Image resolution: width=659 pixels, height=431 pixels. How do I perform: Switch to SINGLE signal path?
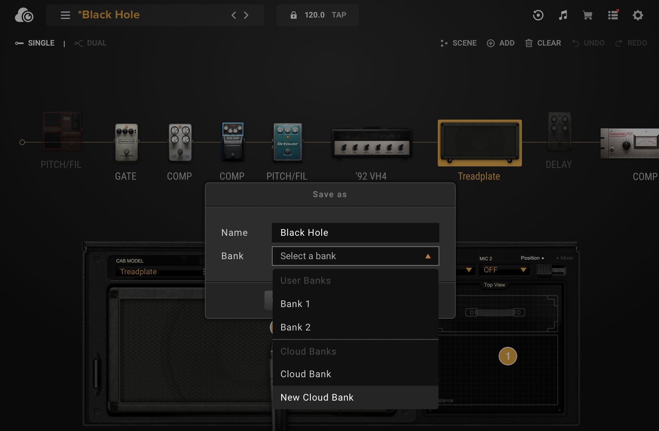pyautogui.click(x=35, y=43)
